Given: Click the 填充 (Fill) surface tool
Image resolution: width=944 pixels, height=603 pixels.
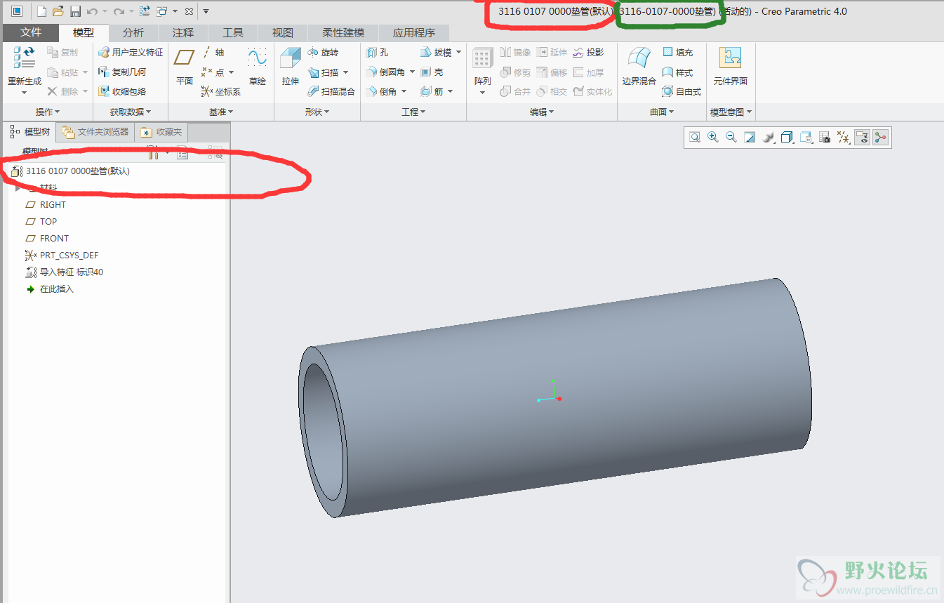Looking at the screenshot, I should coord(678,52).
